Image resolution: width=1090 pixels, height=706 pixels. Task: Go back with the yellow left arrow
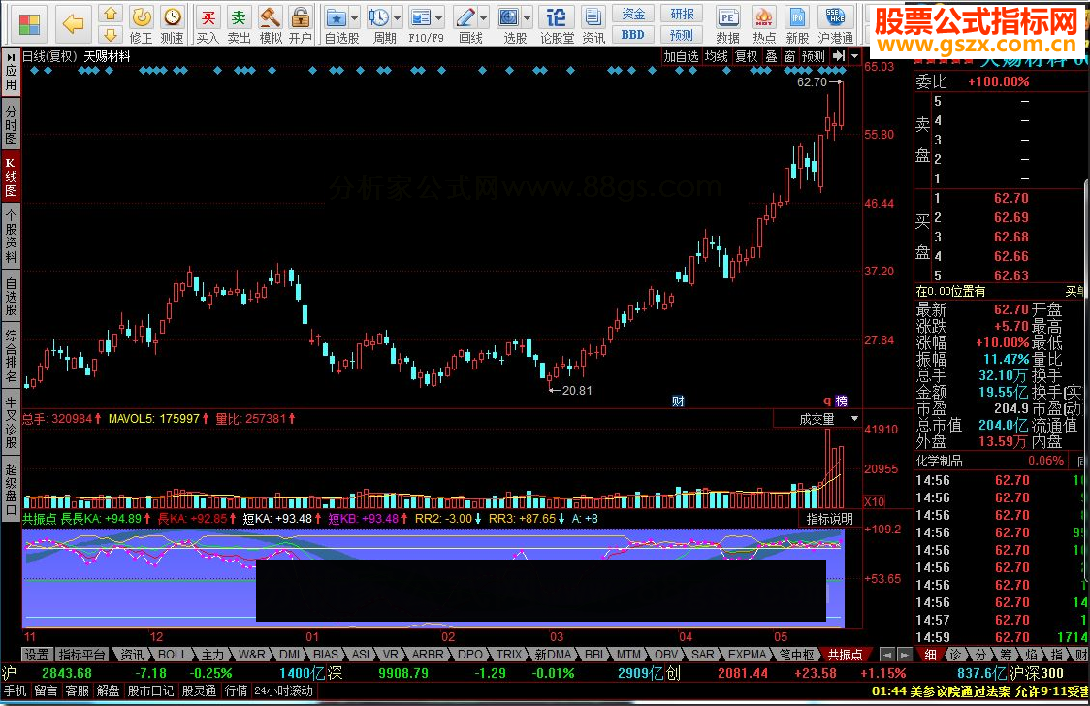(x=73, y=25)
